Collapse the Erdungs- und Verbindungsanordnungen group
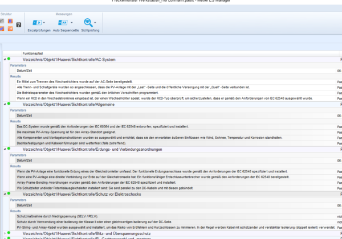 point(5,149)
